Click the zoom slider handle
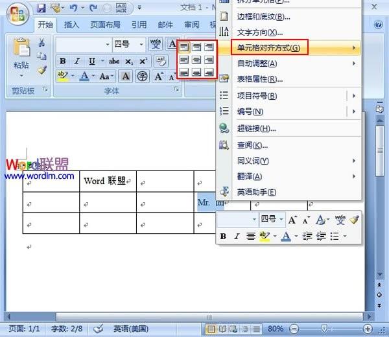 pos(324,329)
